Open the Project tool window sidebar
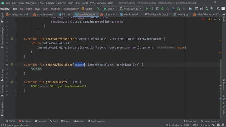The image size is (226, 127). [x=2, y=18]
